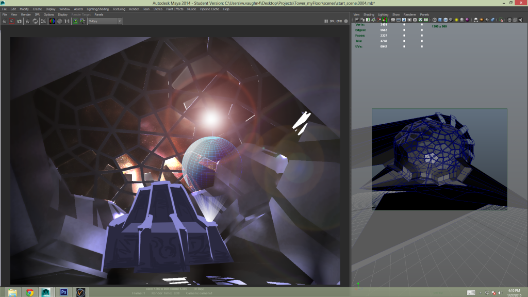Toggle alpha channel display gray circle

[x=60, y=21]
